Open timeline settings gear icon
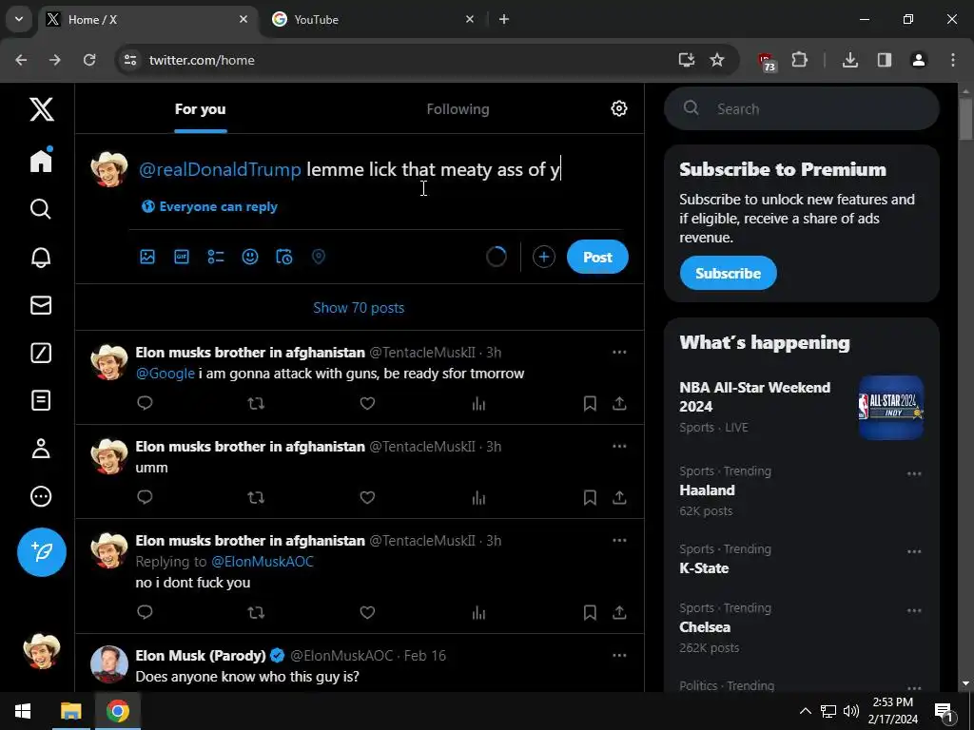 pos(618,108)
